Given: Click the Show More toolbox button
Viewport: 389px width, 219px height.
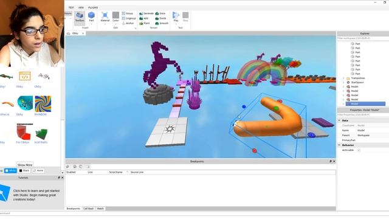Looking at the screenshot, I should (x=25, y=165).
